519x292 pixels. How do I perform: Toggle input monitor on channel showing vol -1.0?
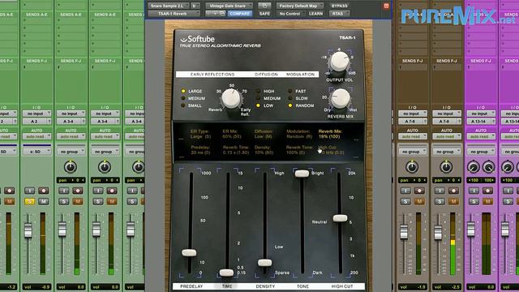pyautogui.click(x=405, y=191)
